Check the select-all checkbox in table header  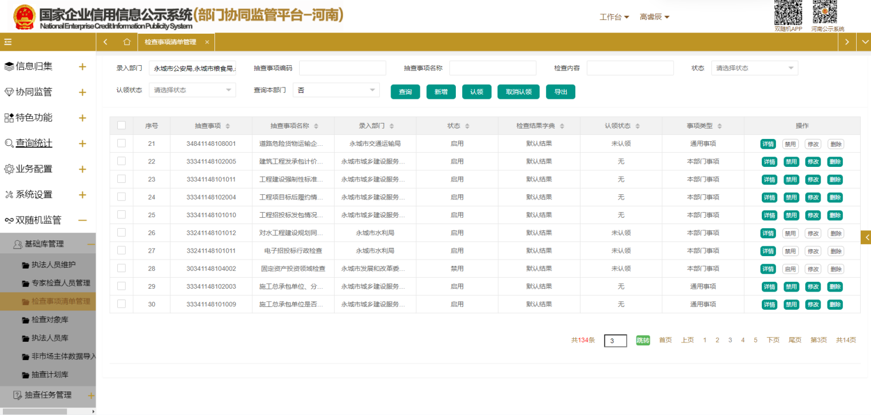pyautogui.click(x=121, y=126)
